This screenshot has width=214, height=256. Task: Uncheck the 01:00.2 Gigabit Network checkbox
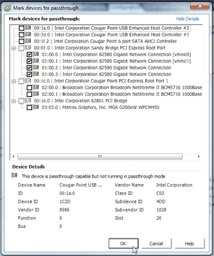pyautogui.click(x=29, y=68)
